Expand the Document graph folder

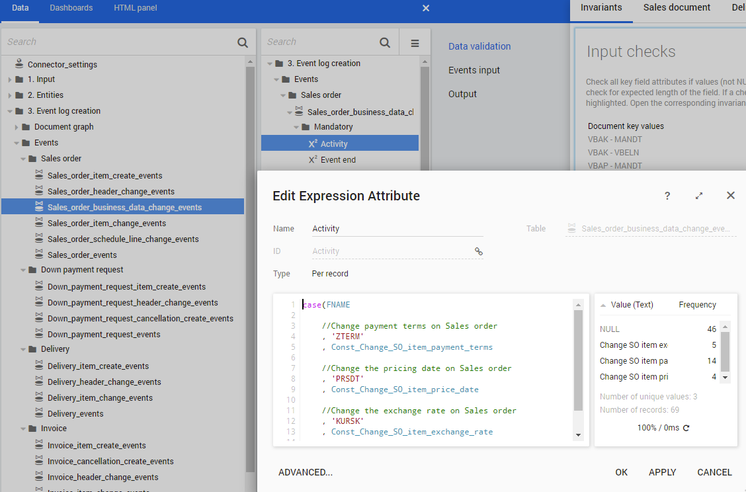coord(17,127)
